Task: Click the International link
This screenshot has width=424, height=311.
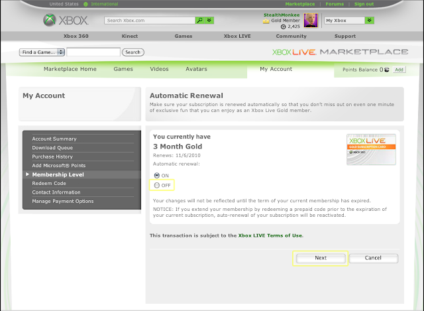Action: point(105,4)
